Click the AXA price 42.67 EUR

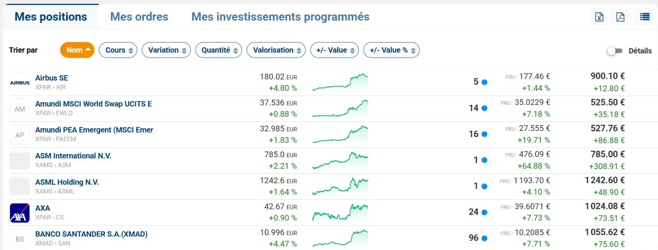point(280,207)
